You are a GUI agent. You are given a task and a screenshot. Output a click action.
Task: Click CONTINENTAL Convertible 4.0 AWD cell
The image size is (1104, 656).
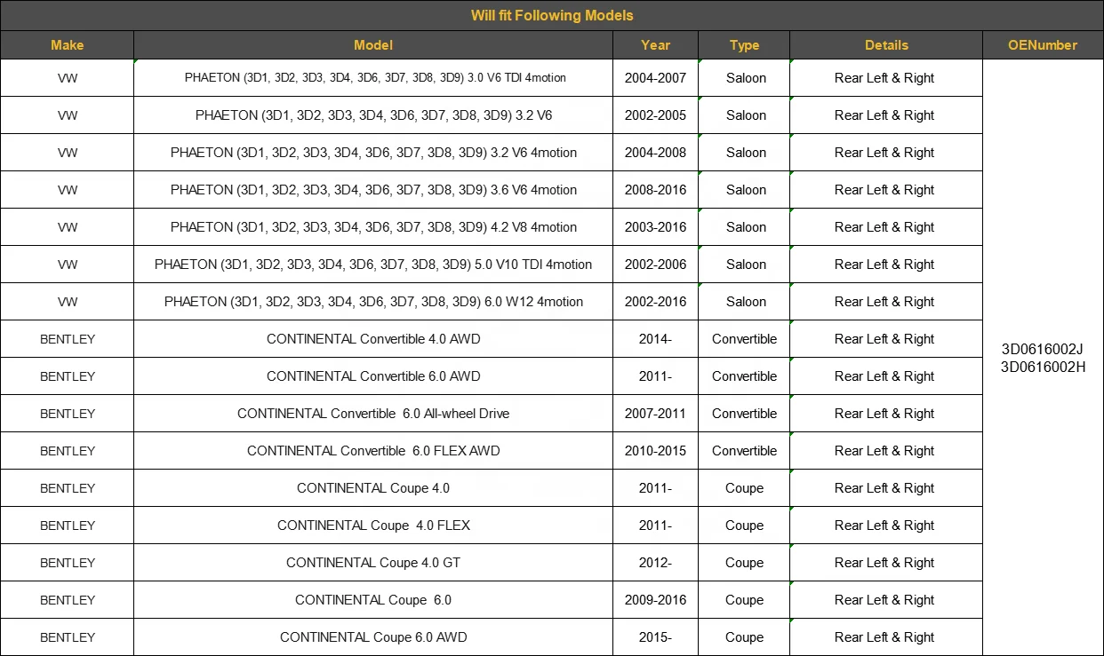tap(373, 339)
